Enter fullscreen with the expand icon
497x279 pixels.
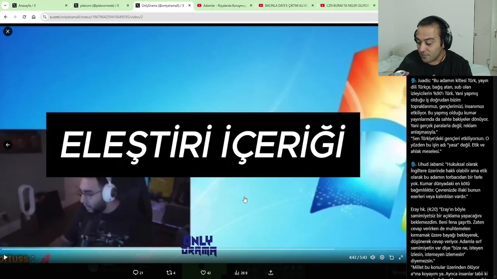tap(401, 257)
